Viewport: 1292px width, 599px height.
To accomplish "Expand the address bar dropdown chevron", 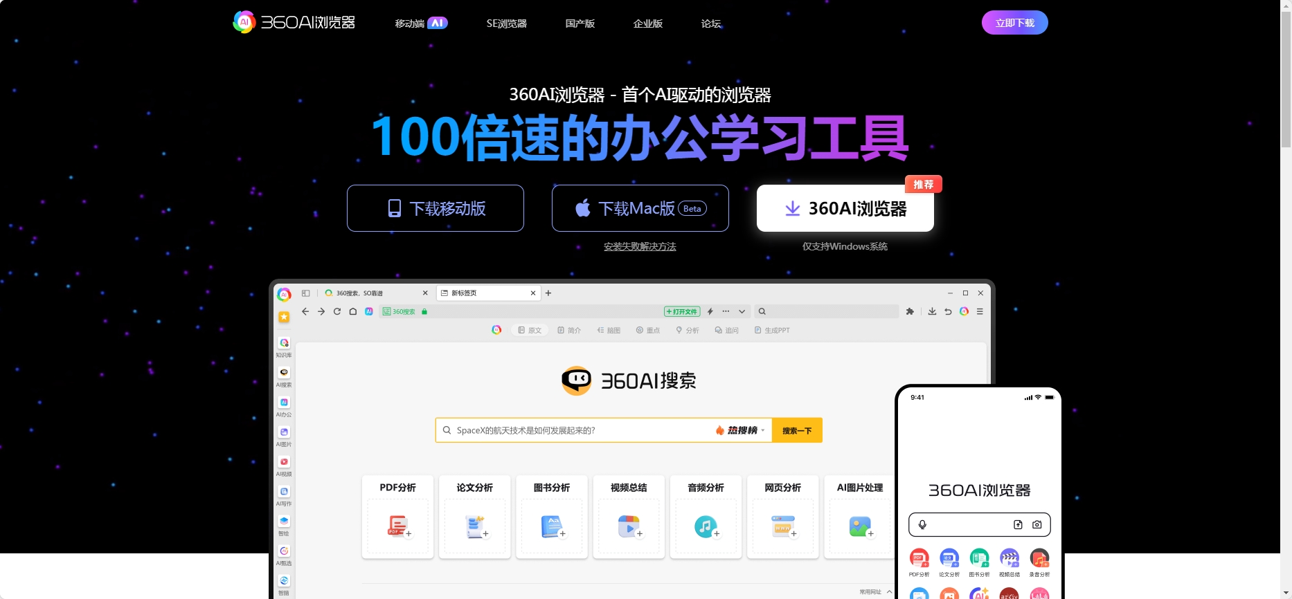I will 742,311.
